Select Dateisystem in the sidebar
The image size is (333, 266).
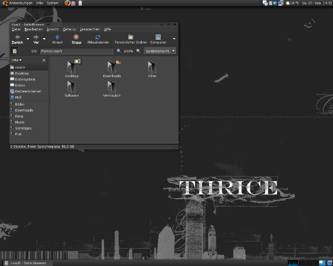point(29,79)
